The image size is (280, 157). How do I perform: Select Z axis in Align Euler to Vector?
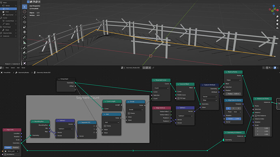pos(238,108)
